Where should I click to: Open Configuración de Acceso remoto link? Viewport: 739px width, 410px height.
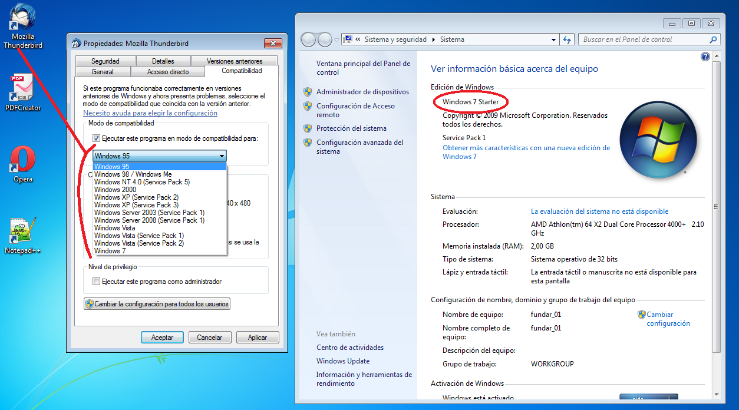(355, 110)
